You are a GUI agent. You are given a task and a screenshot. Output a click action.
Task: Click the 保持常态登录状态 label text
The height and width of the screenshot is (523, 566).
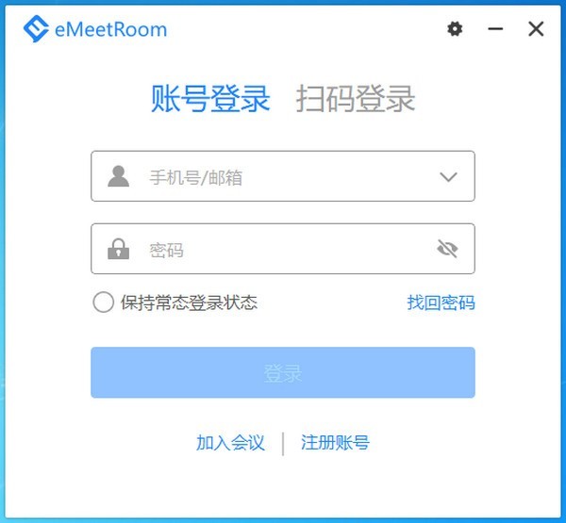click(x=189, y=302)
